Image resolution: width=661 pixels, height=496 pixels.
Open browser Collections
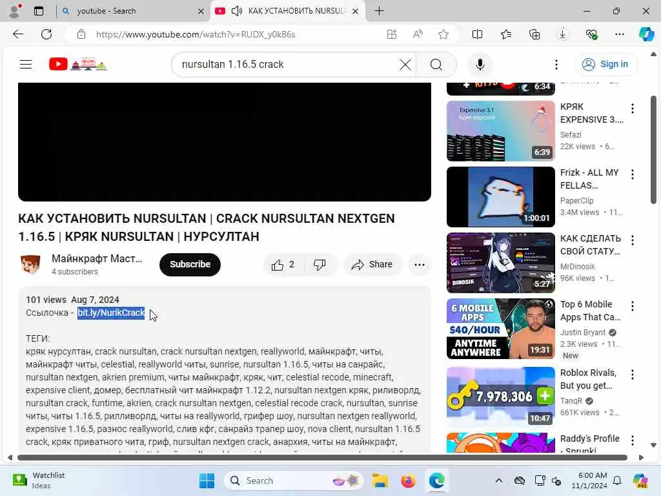point(534,34)
